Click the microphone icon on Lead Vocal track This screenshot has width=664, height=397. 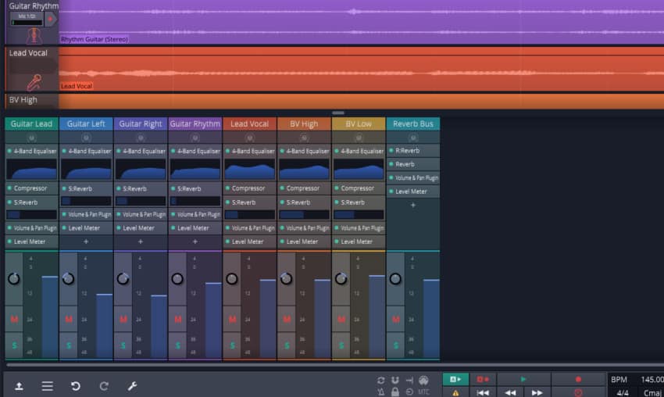(x=33, y=82)
